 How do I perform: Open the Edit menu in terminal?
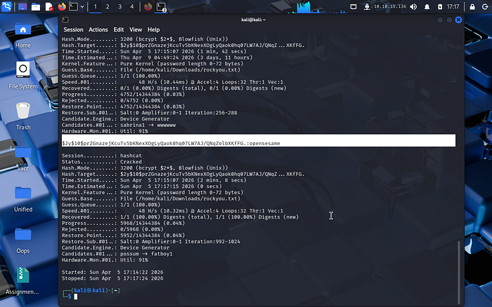119,29
